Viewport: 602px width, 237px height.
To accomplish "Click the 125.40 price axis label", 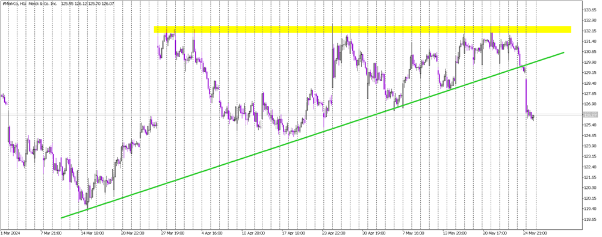I will (x=589, y=125).
